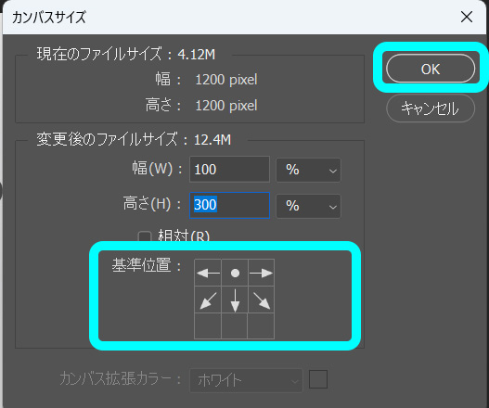The height and width of the screenshot is (408, 489).
Task: Open the width unit % dropdown
Action: click(x=308, y=171)
